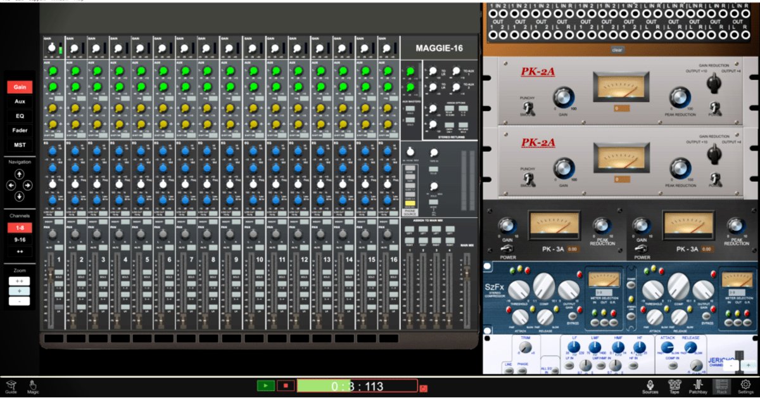The image size is (760, 398).
Task: Click the Zoom ++ button
Action: [20, 280]
